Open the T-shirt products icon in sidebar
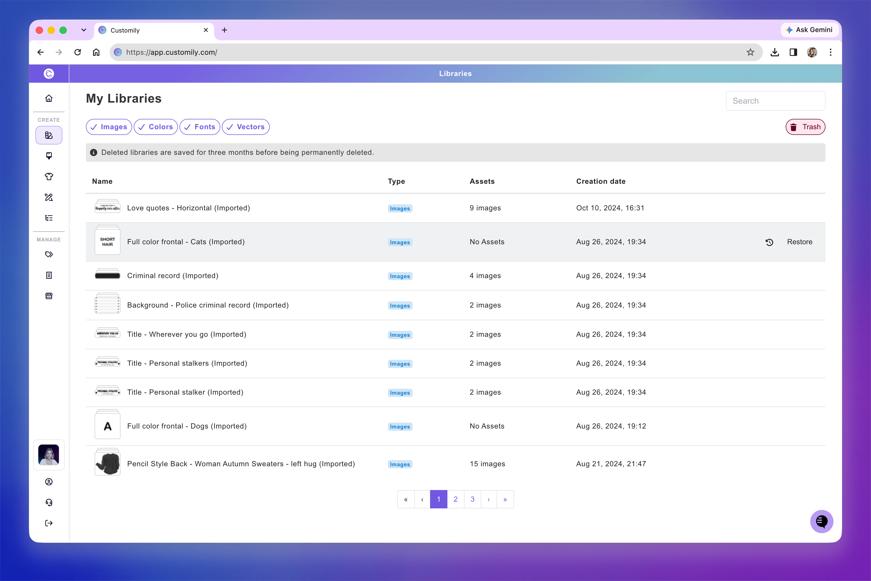The height and width of the screenshot is (581, 871). point(49,176)
